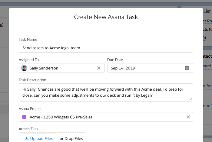The image size is (212, 142).
Task: Click the calendar icon in Due Date
Action: click(x=187, y=68)
